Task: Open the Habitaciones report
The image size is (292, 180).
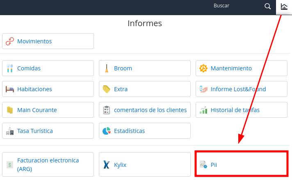Action: (48, 89)
